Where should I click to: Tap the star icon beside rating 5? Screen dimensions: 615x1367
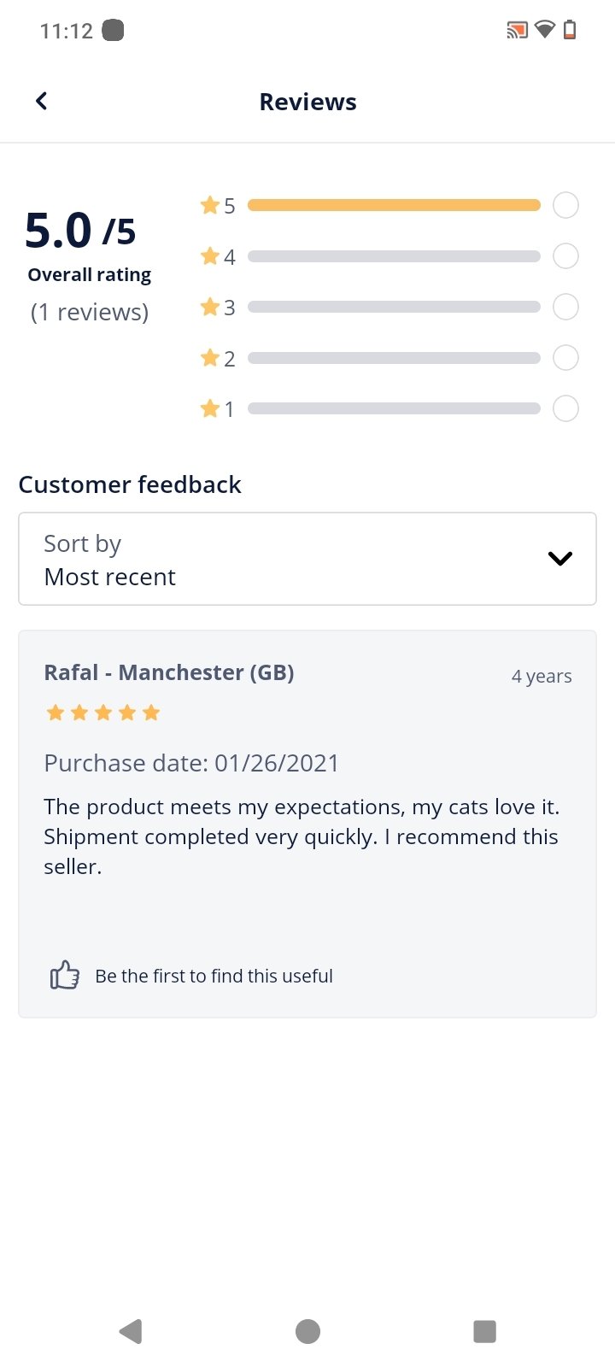point(209,205)
